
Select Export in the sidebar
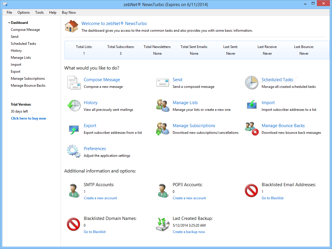tap(16, 72)
